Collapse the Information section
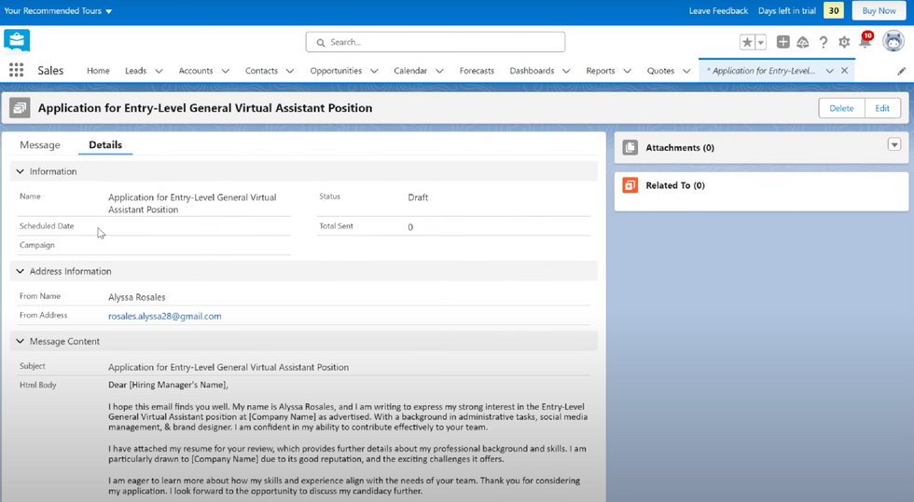Viewport: 914px width, 502px height. (x=21, y=171)
